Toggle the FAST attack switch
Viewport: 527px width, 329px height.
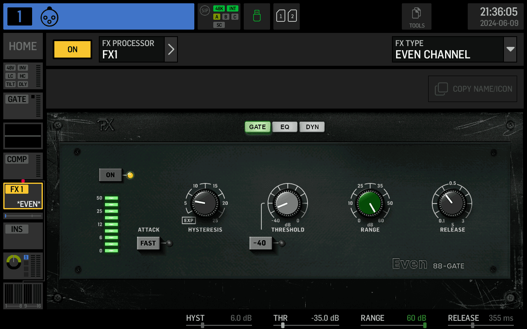click(148, 243)
